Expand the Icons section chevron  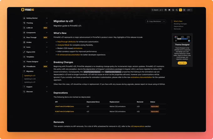[x=47, y=47]
